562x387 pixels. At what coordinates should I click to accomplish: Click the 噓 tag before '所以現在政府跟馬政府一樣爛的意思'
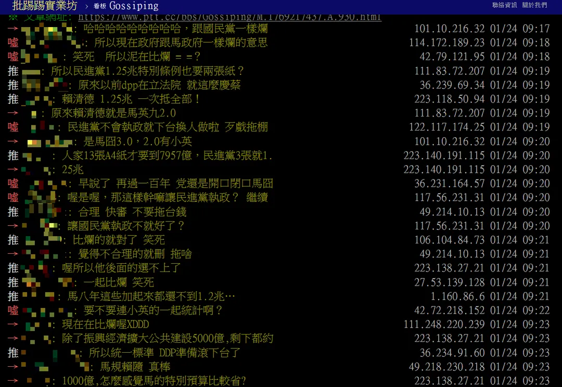click(13, 43)
